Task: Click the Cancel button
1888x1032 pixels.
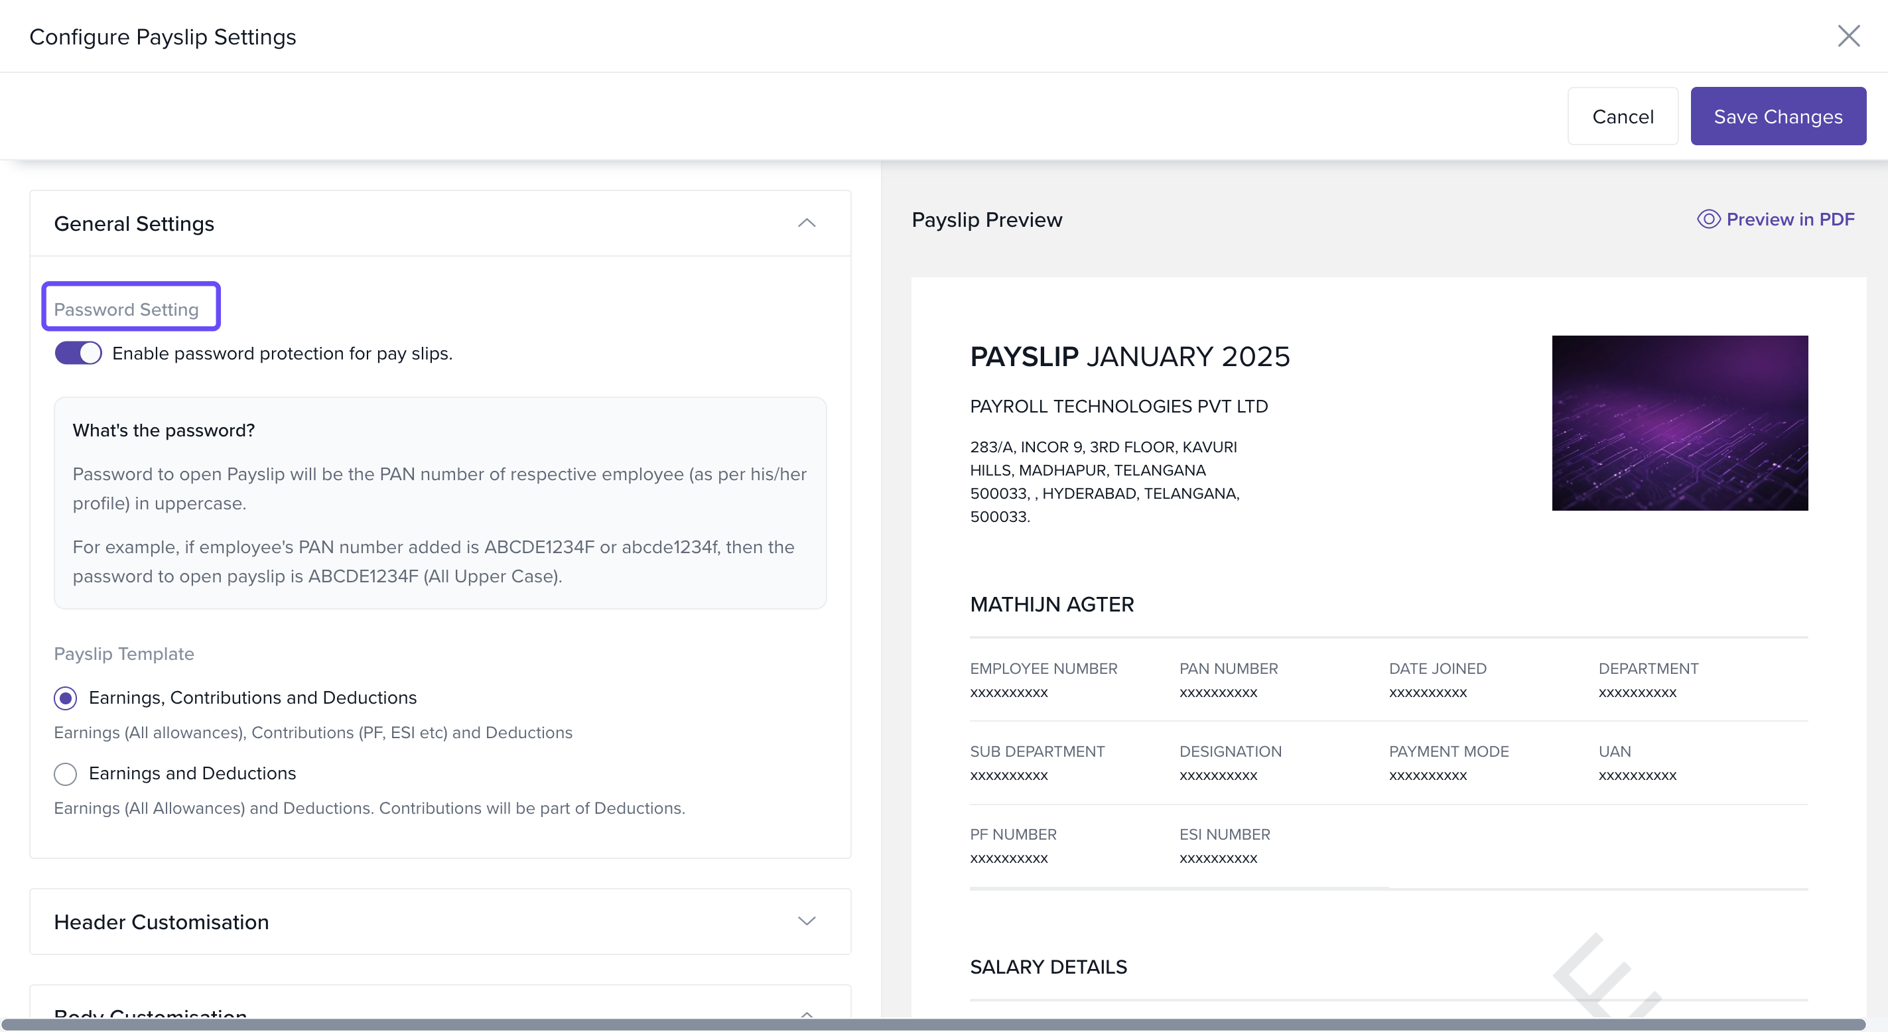Action: (x=1622, y=117)
